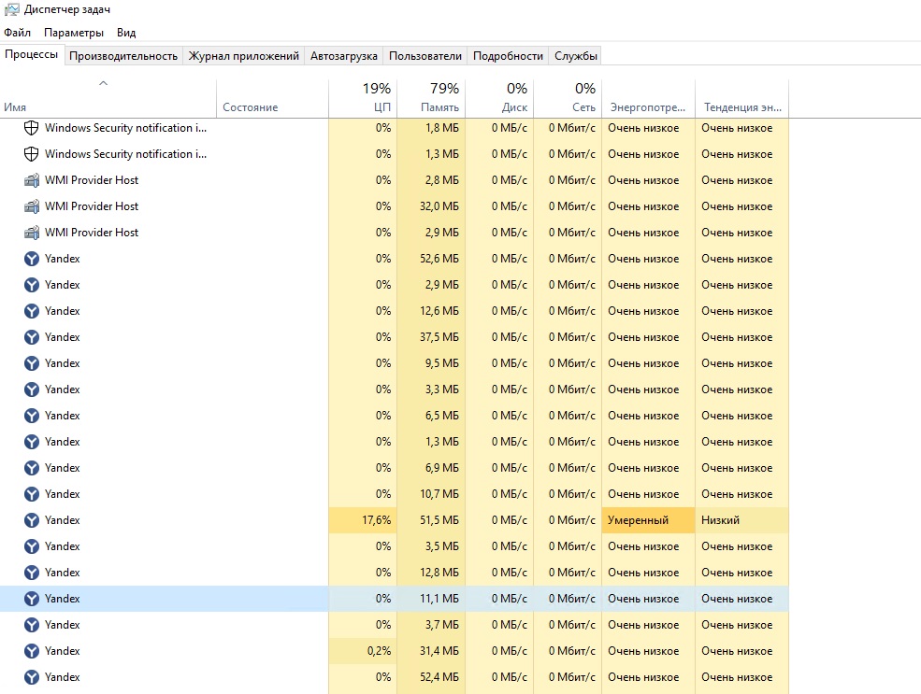
Task: Sort by the Диск column header
Action: (499, 99)
